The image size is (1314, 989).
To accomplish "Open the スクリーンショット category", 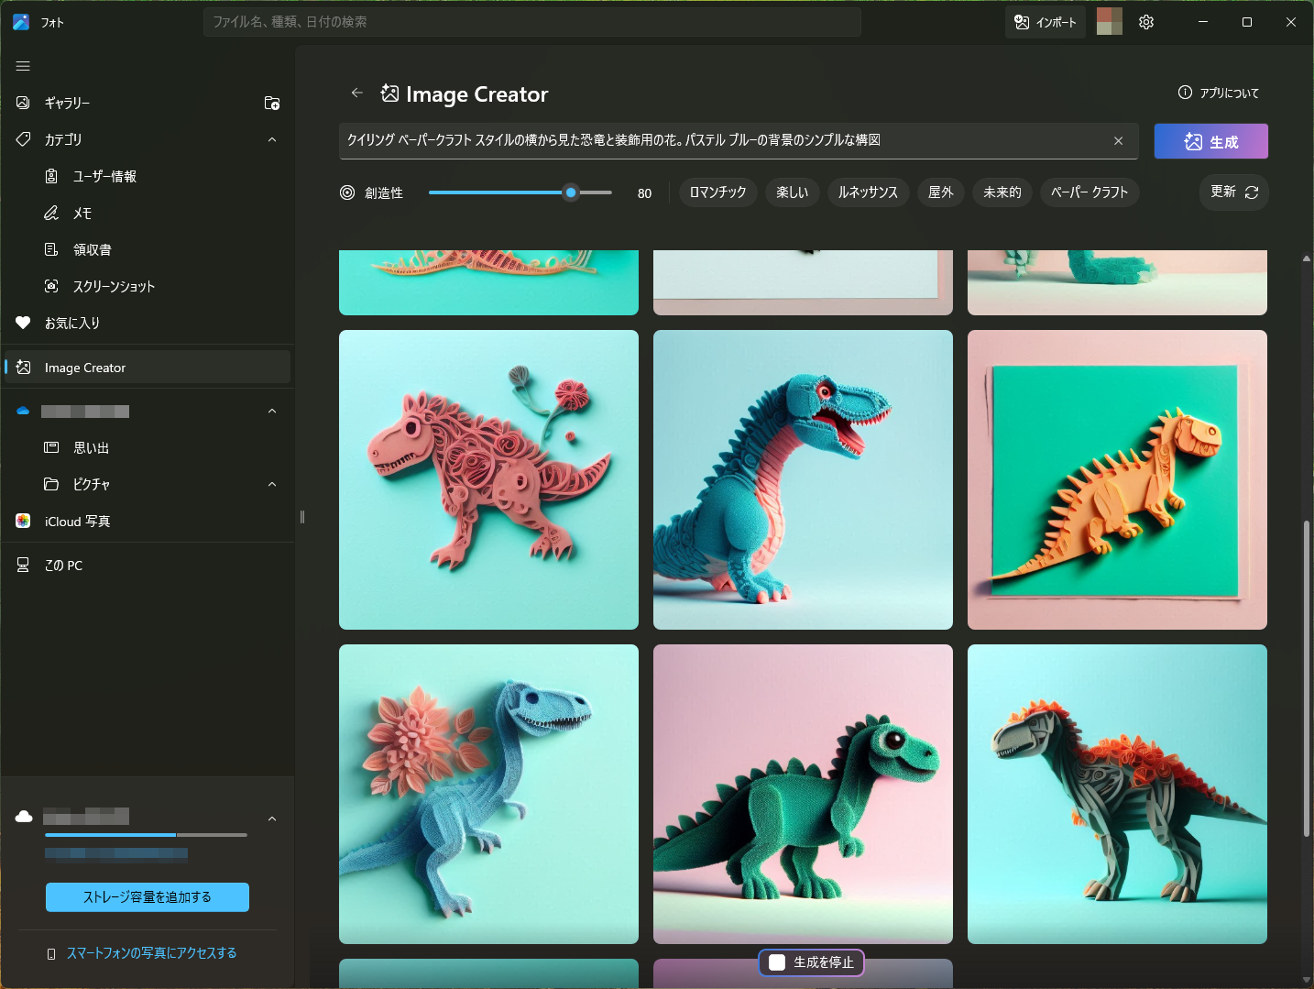I will (x=147, y=286).
